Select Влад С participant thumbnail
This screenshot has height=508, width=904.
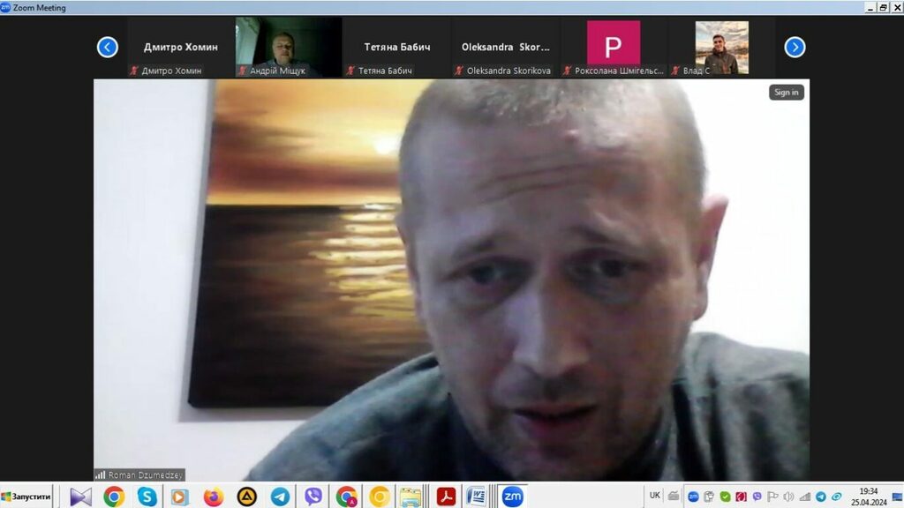click(x=721, y=48)
